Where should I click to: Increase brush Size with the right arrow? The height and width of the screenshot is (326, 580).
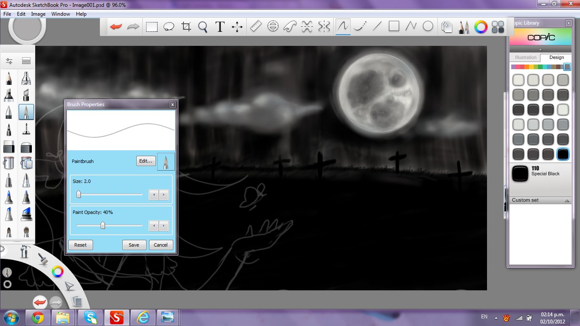pos(163,195)
